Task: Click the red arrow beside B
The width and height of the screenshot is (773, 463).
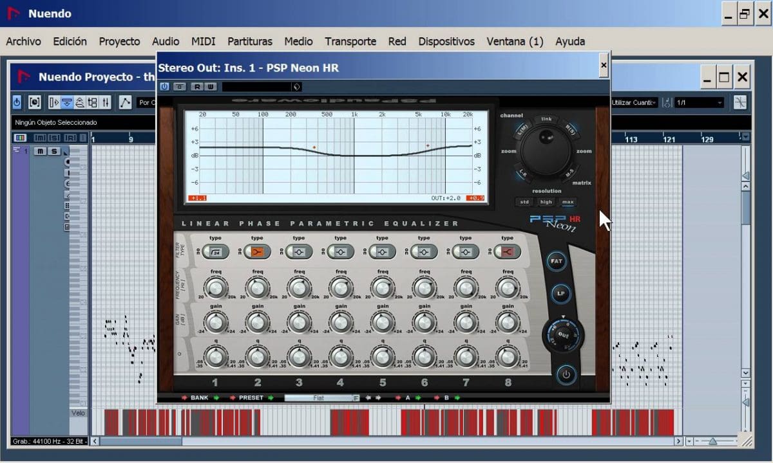Action: point(437,398)
